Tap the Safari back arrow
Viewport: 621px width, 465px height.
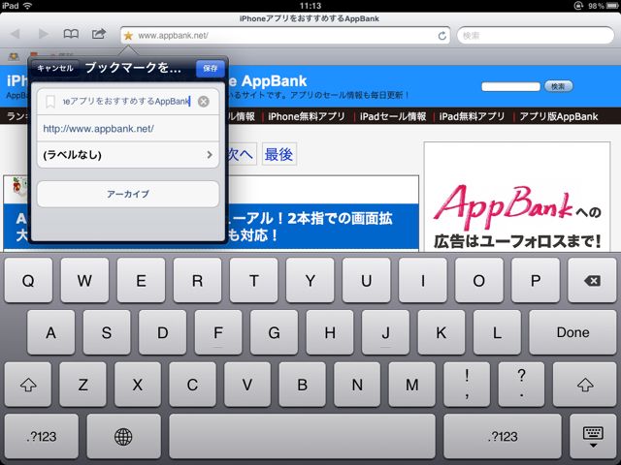point(16,34)
